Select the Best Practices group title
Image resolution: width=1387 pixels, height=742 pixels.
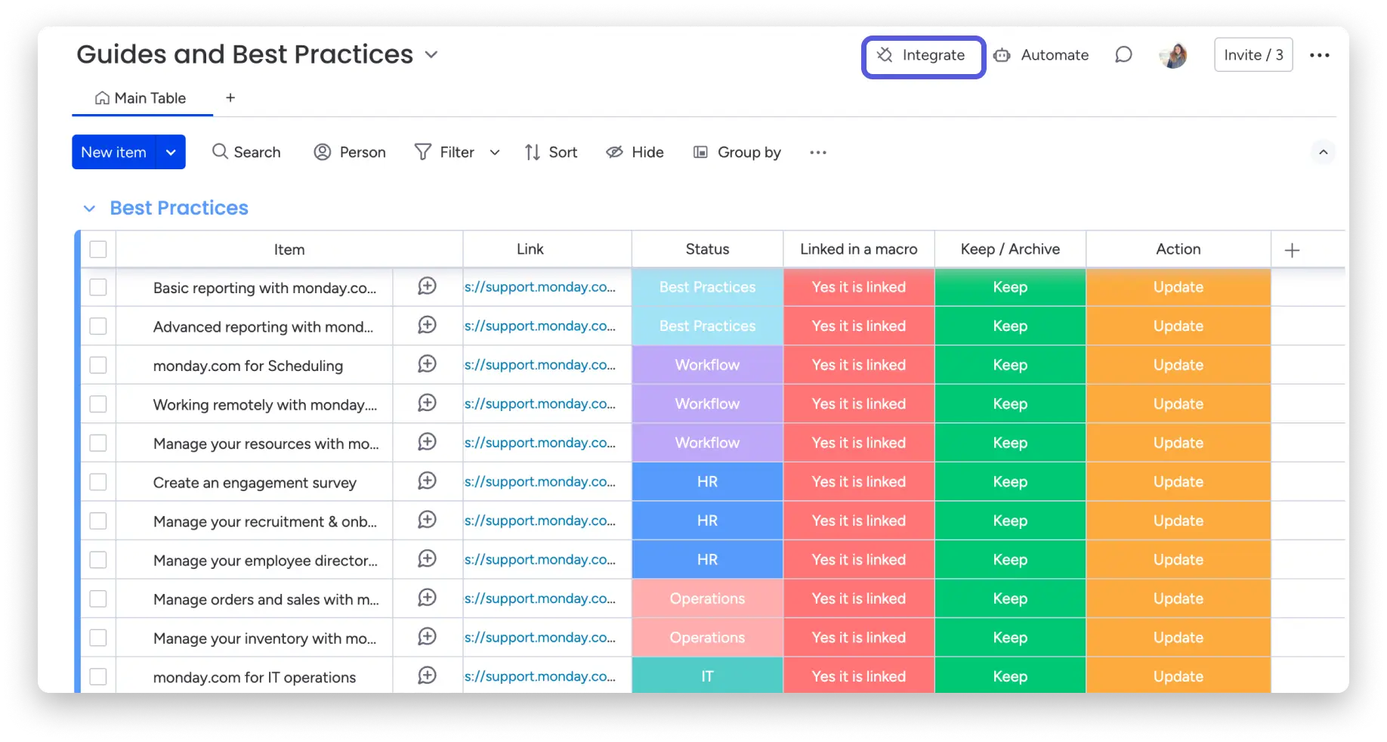point(179,209)
